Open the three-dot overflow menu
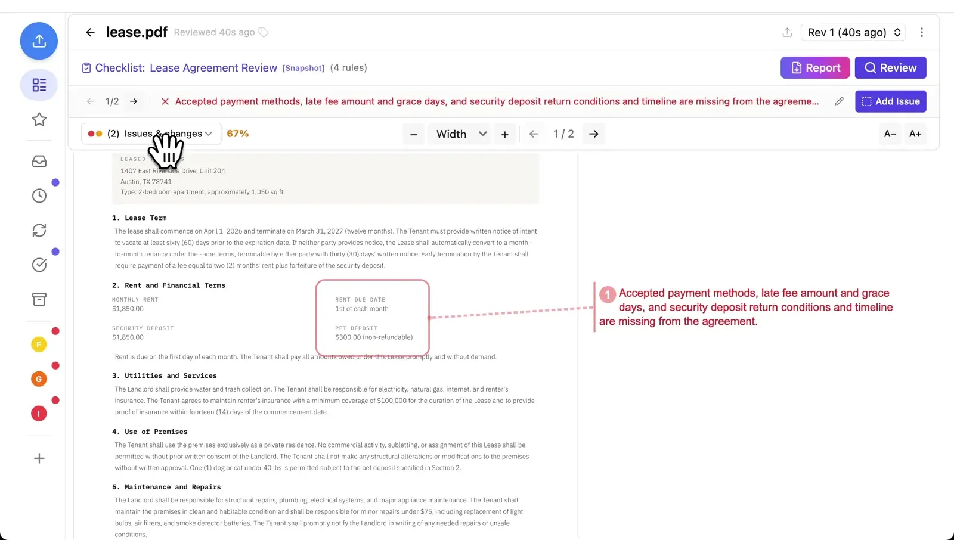 pos(922,32)
